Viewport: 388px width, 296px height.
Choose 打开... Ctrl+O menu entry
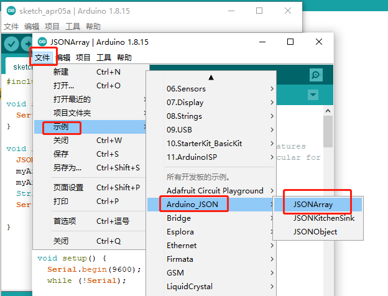click(90, 86)
